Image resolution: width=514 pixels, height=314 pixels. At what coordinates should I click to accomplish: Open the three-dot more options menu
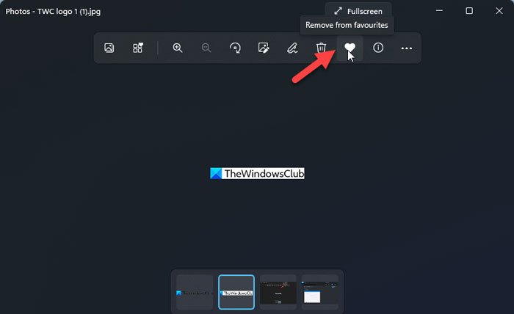pos(407,48)
